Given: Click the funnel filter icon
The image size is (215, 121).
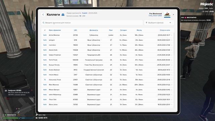Looking at the screenshot, I should pyautogui.click(x=146, y=23).
